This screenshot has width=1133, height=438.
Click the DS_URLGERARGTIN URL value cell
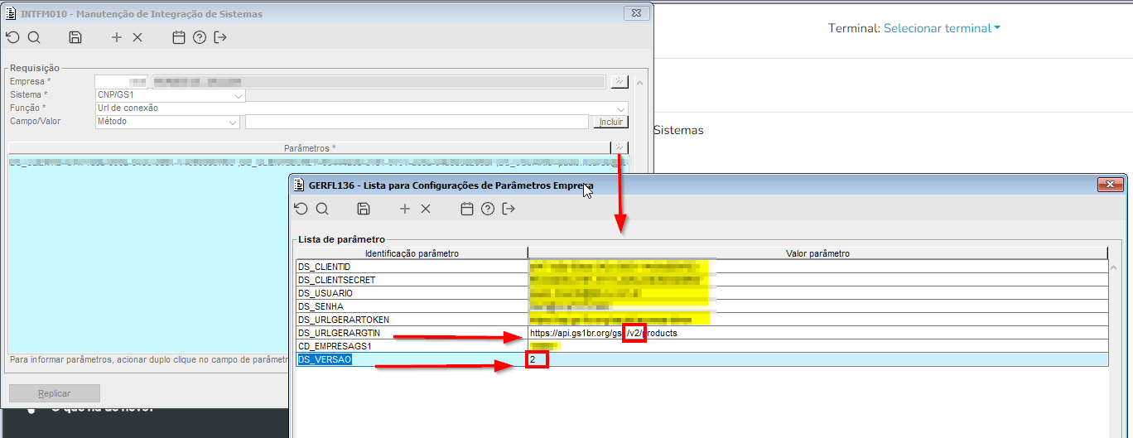pyautogui.click(x=817, y=333)
